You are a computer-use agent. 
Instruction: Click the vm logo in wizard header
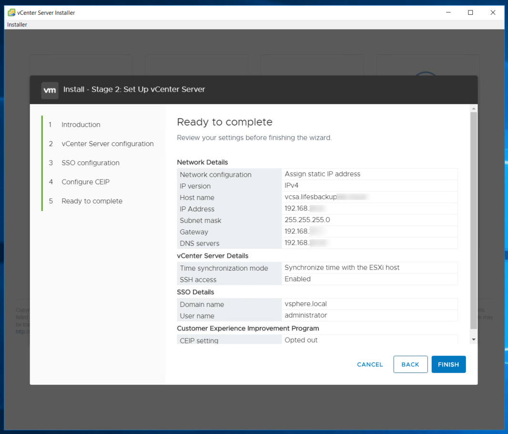click(x=50, y=90)
